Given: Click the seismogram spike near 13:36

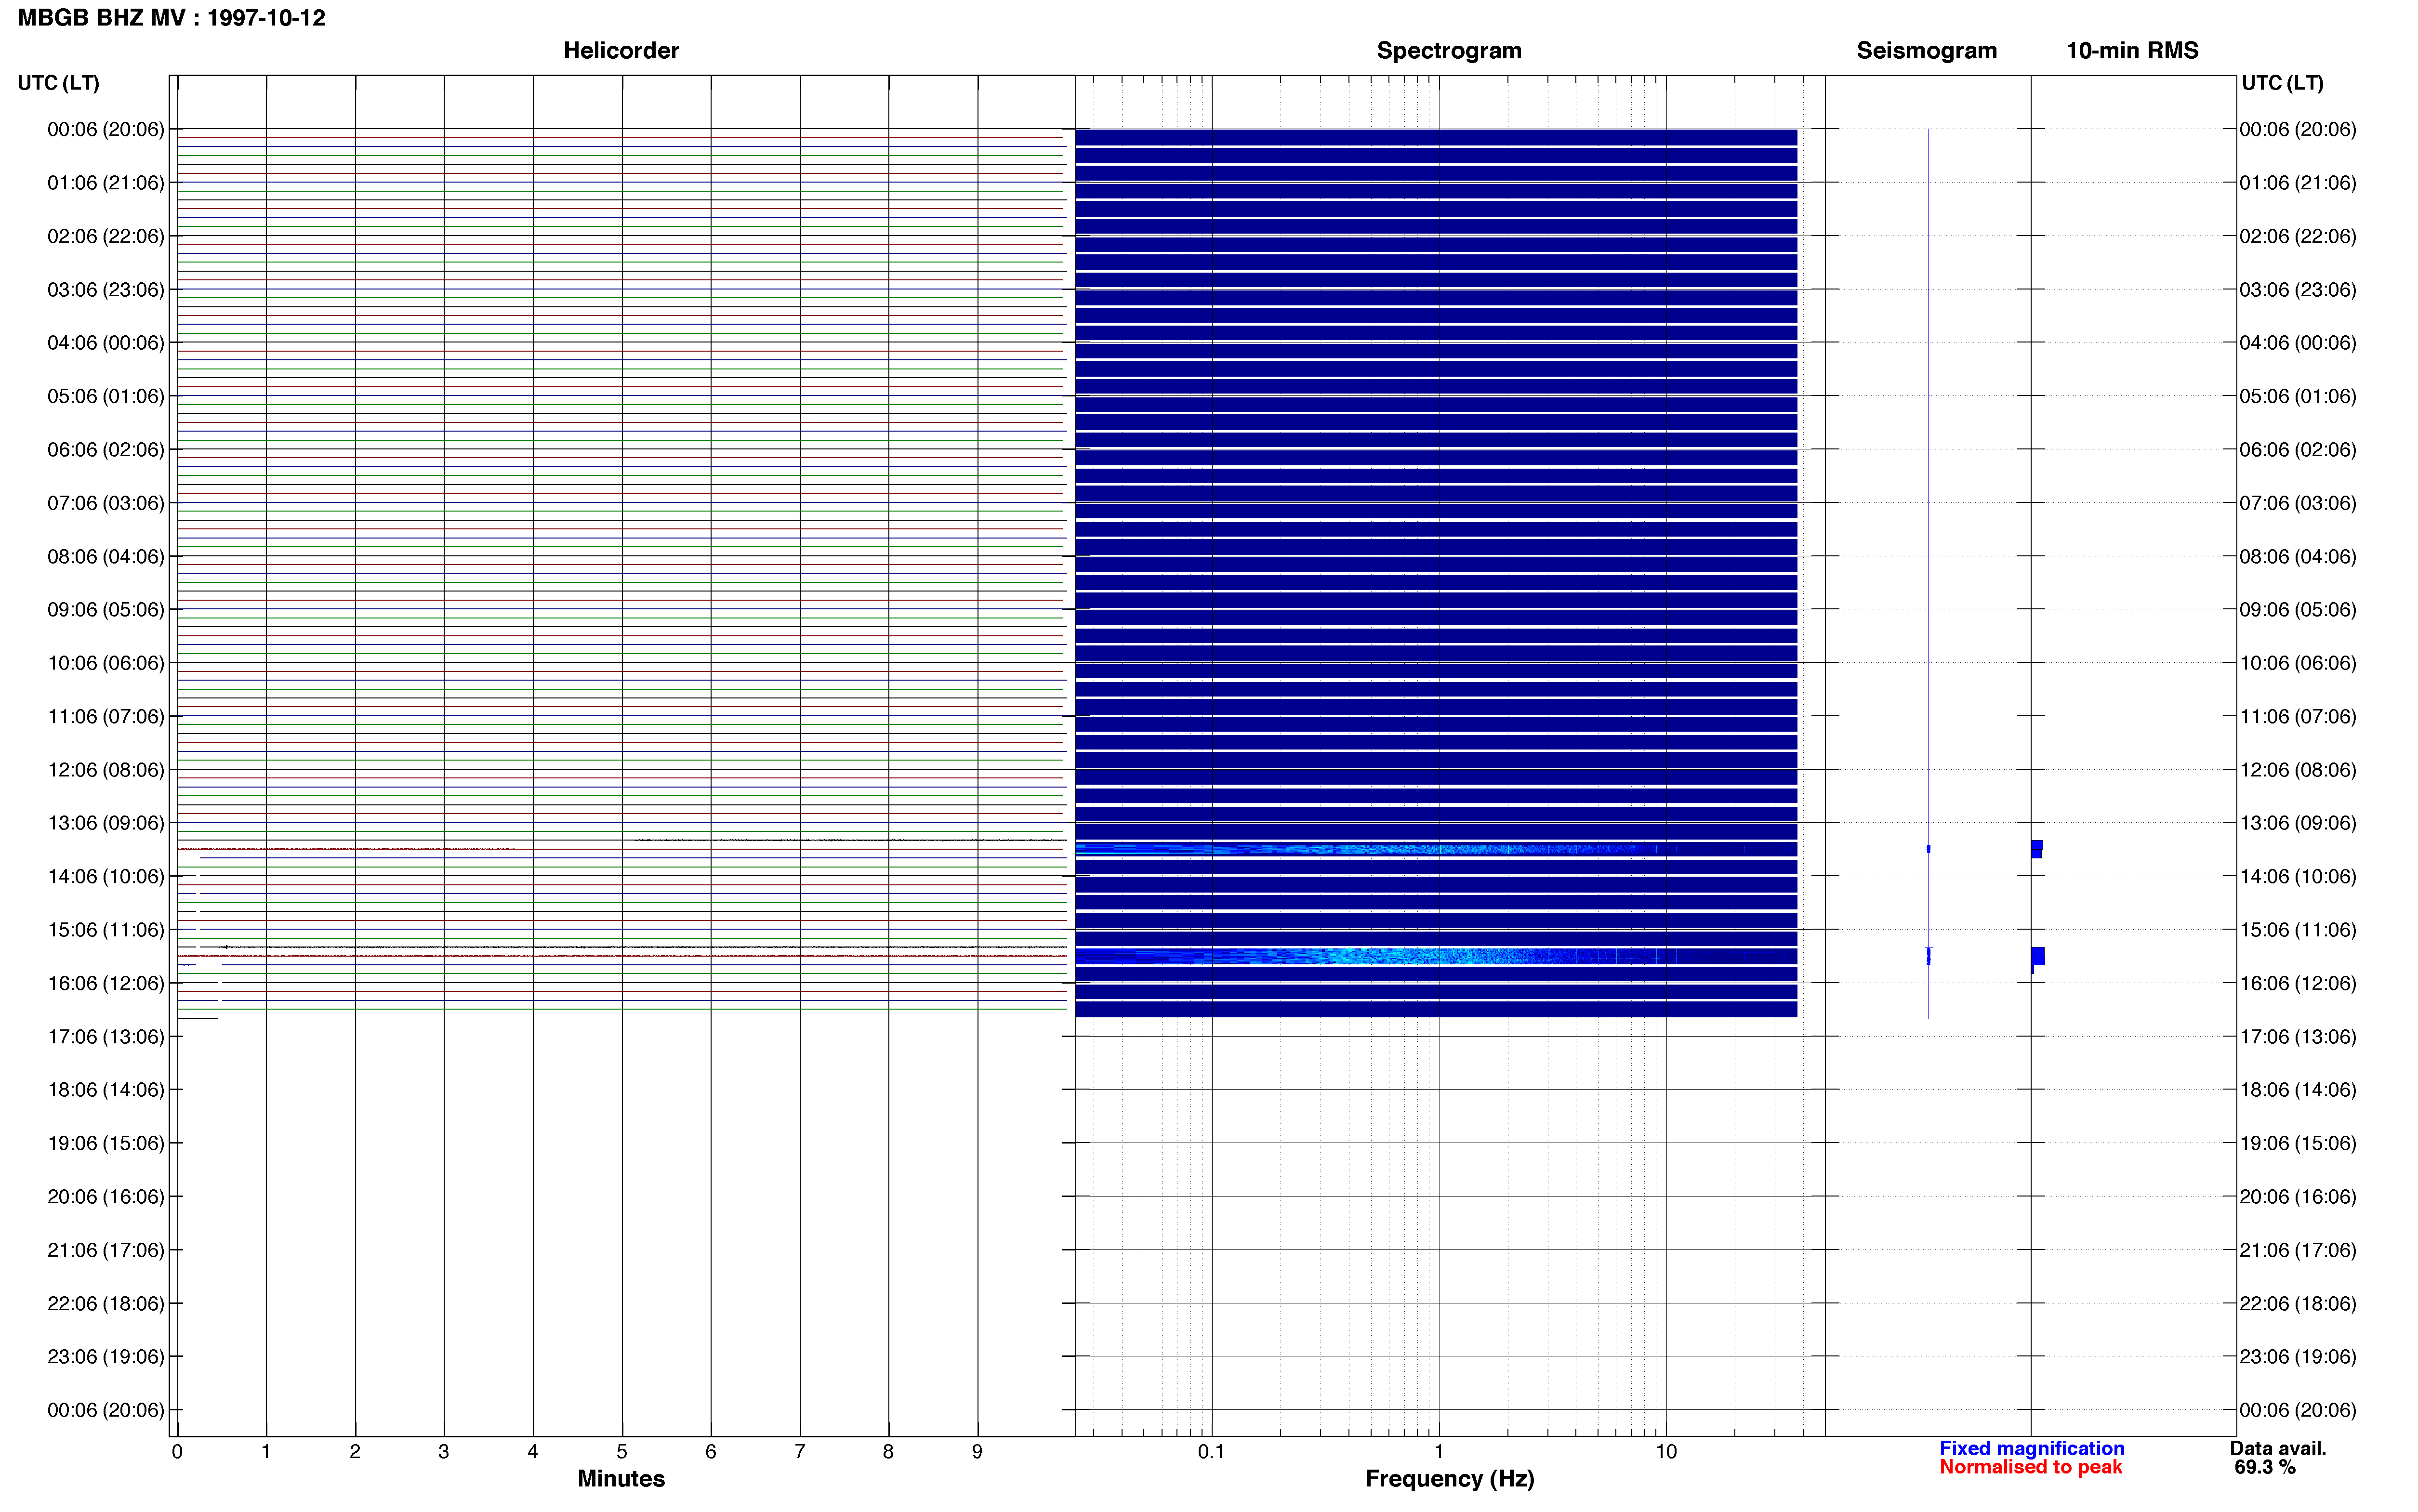Looking at the screenshot, I should point(1928,849).
